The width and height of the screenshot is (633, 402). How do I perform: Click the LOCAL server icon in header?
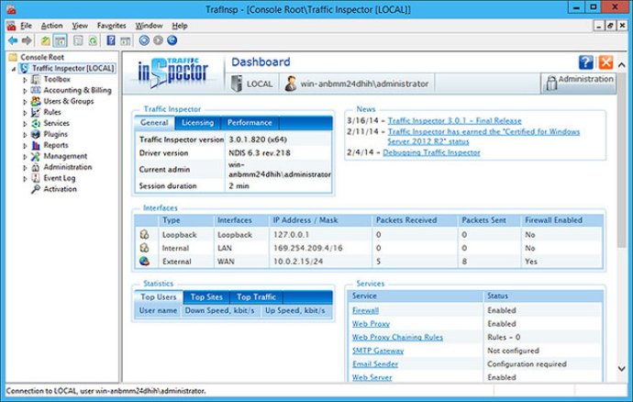236,84
